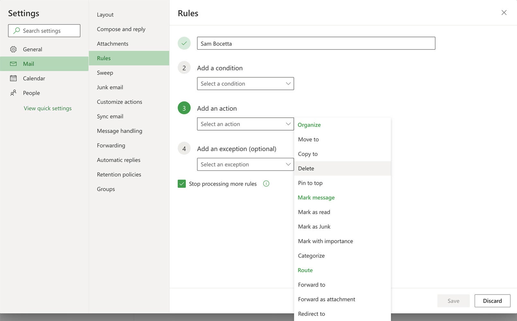Choose Move to action
The image size is (517, 321).
(342, 139)
